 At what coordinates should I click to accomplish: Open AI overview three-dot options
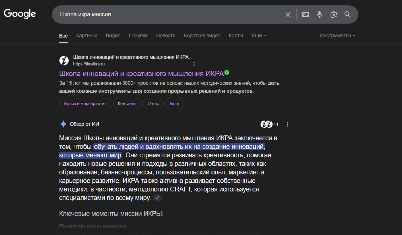[288, 124]
